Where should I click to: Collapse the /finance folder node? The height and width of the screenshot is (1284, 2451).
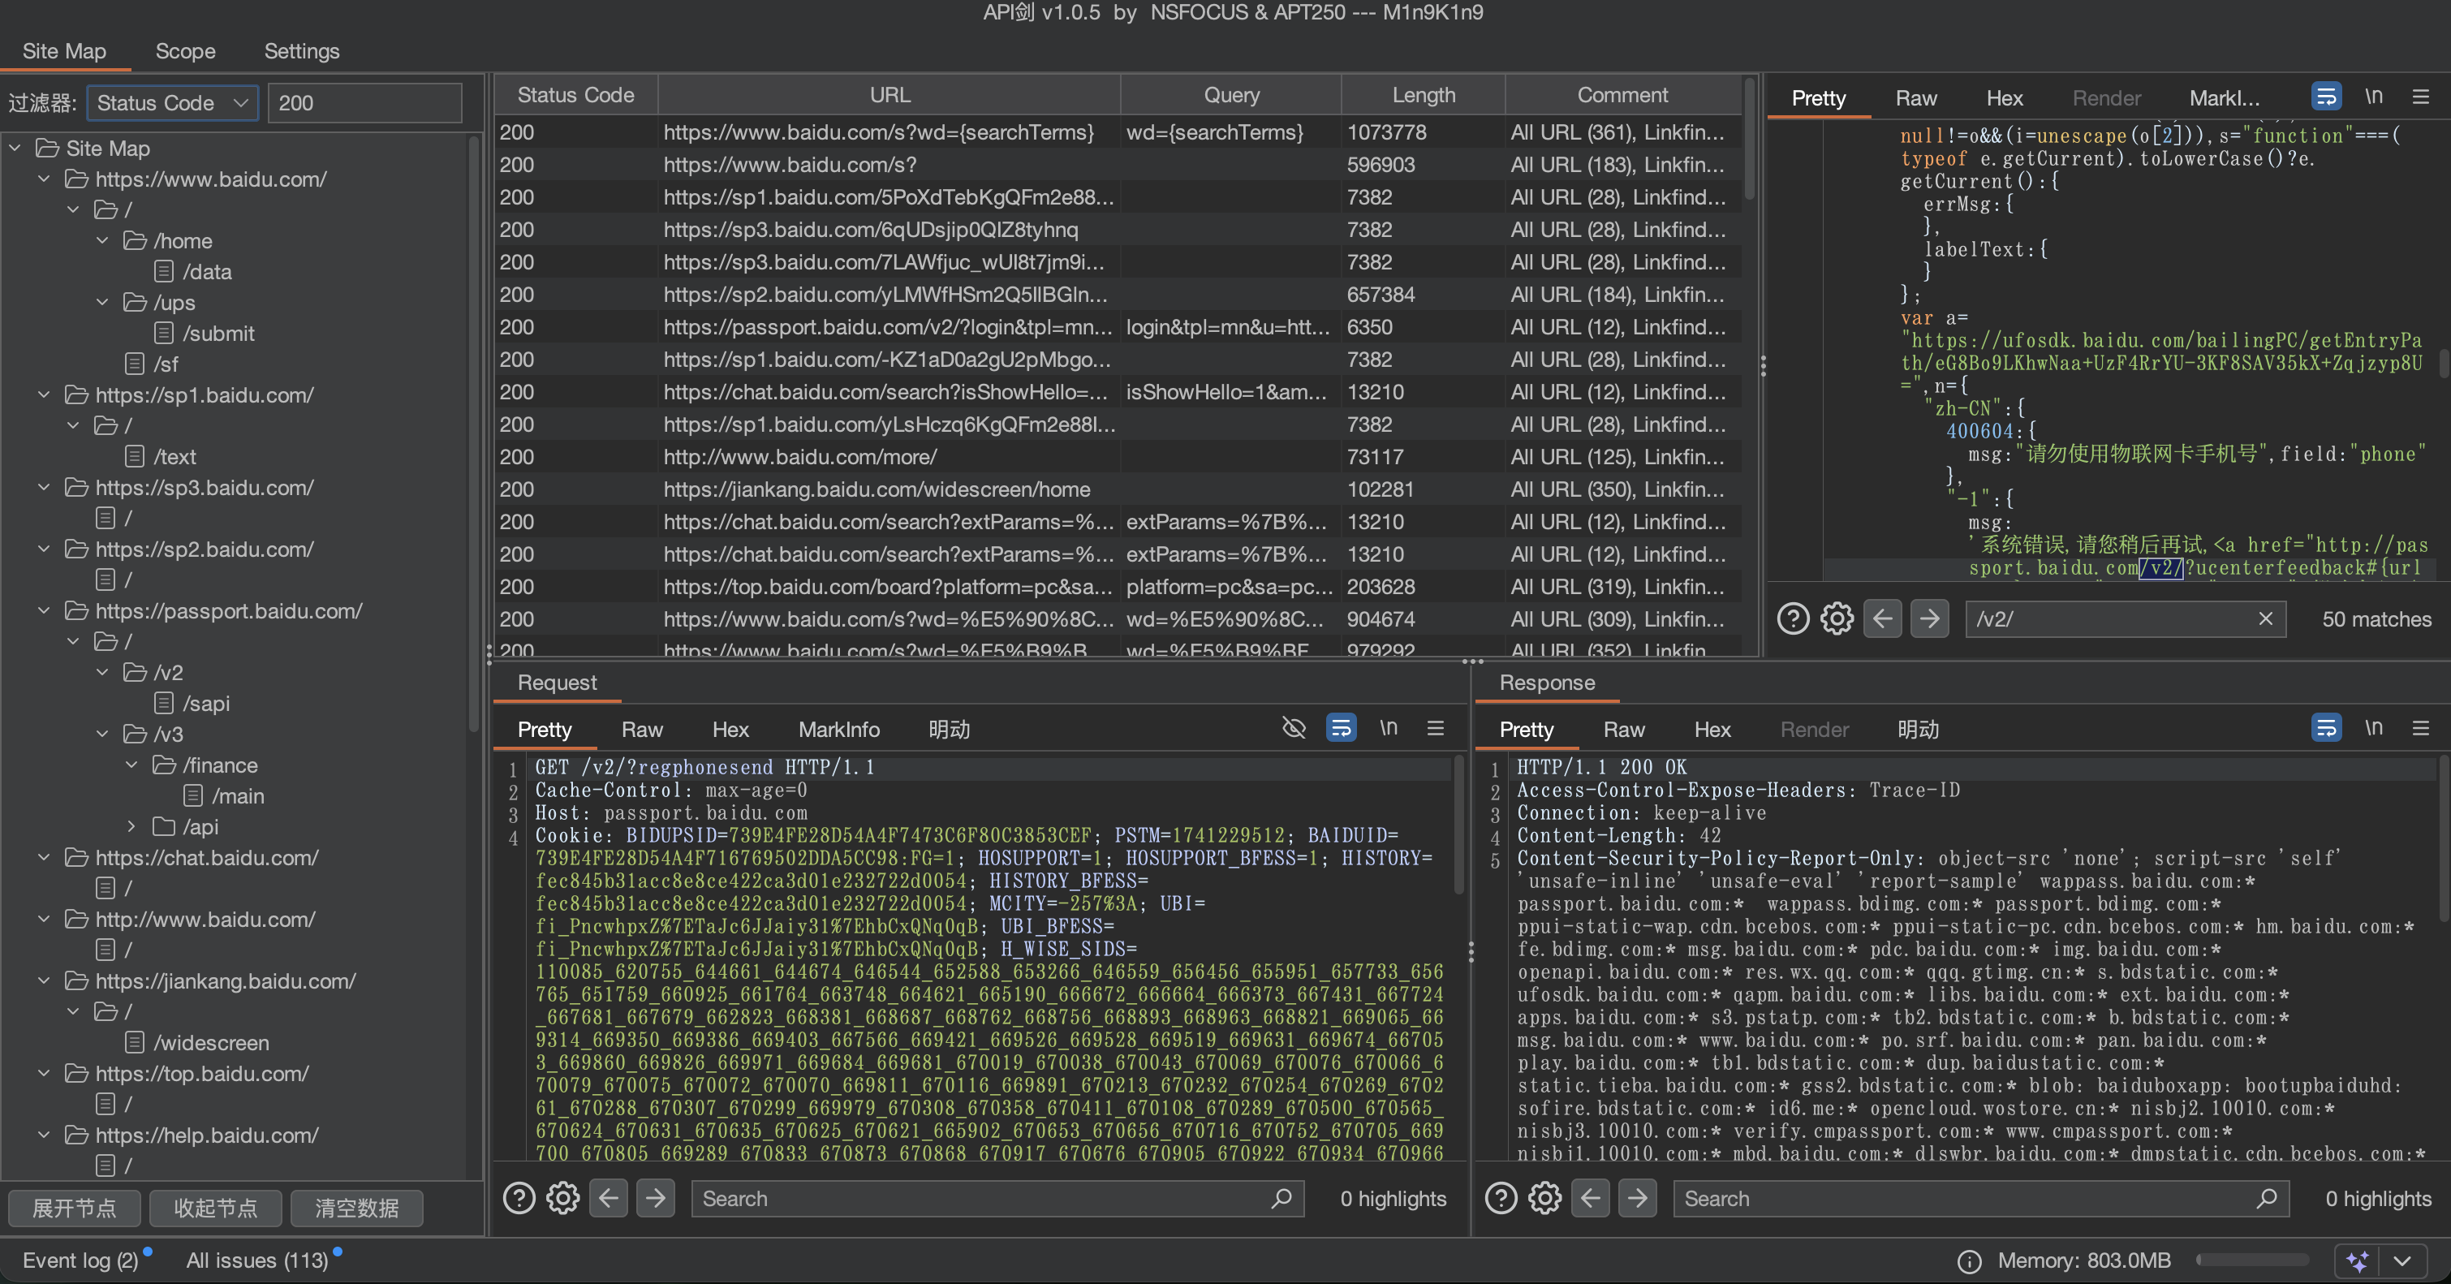[x=132, y=765]
